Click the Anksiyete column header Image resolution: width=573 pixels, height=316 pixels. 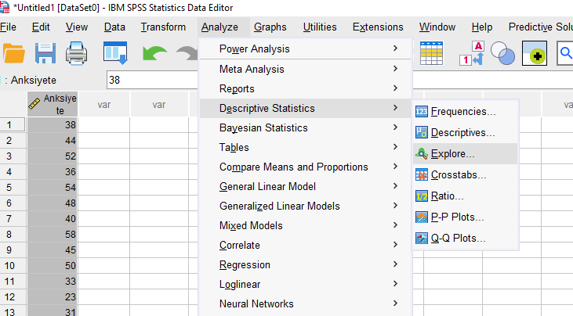click(53, 104)
